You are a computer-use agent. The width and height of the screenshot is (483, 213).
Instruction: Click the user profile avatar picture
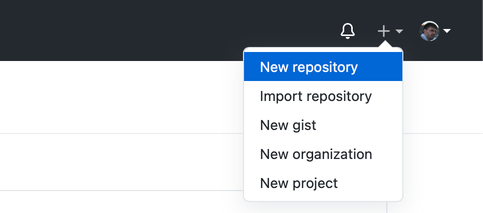click(x=429, y=30)
